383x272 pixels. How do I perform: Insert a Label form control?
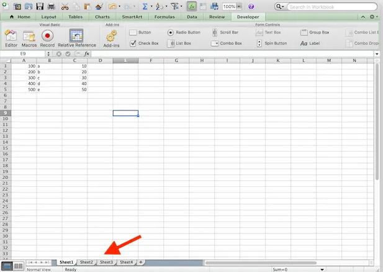coord(310,43)
